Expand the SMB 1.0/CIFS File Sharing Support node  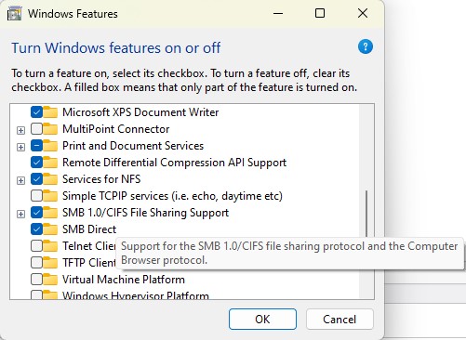[20, 214]
